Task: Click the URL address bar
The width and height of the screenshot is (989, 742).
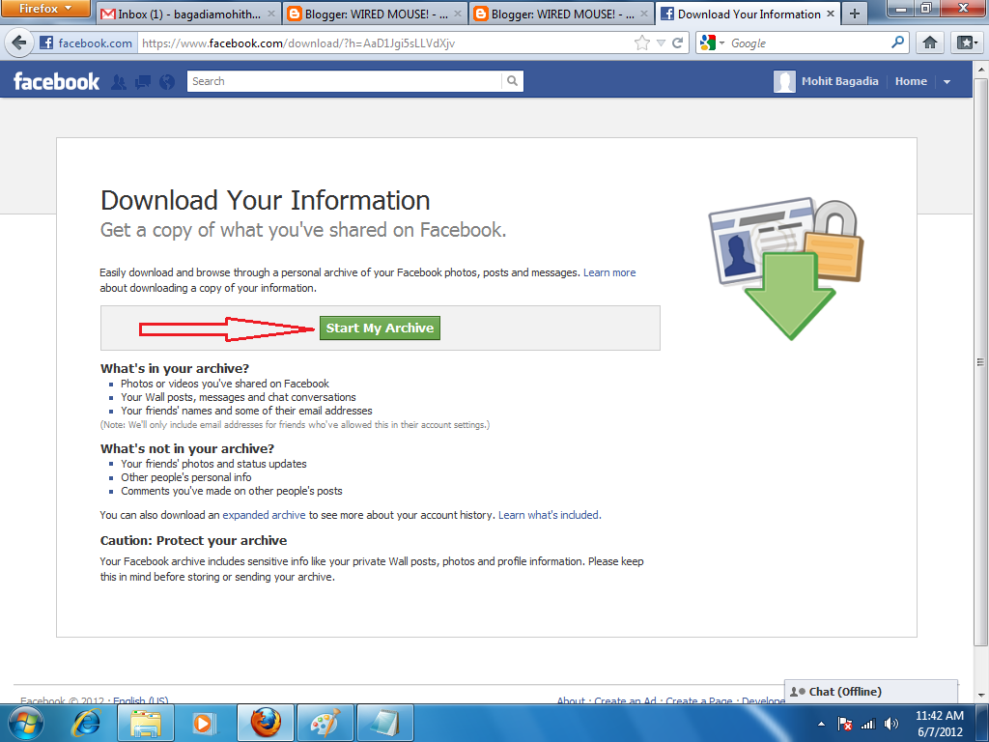Action: click(384, 43)
